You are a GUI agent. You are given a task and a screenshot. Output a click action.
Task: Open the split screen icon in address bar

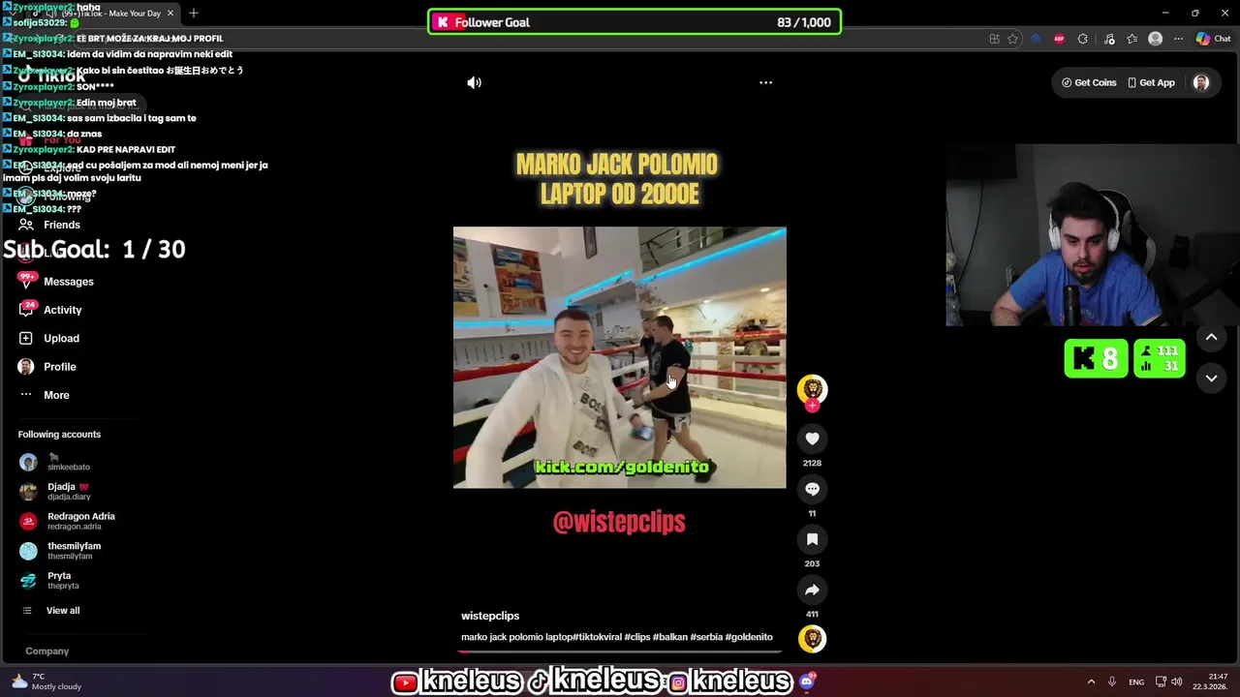pyautogui.click(x=994, y=39)
